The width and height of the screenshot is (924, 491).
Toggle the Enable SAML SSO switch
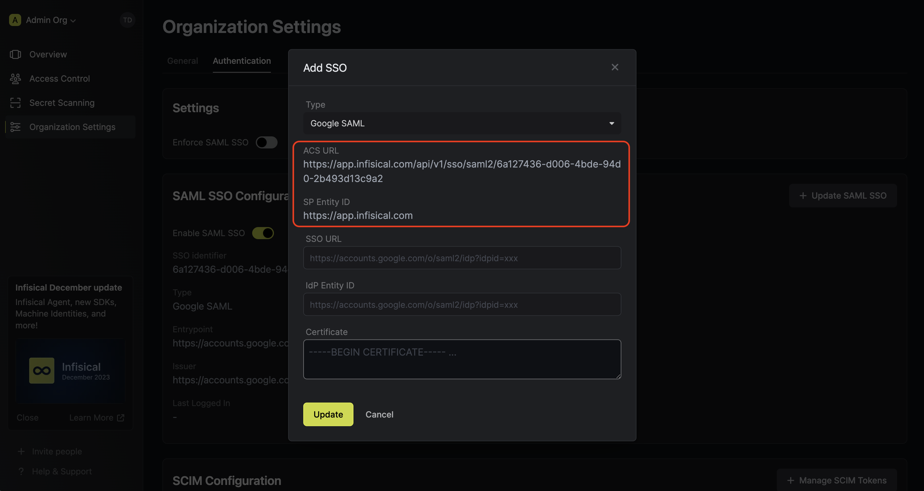click(263, 233)
